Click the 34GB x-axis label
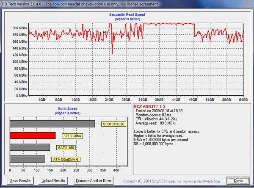 pos(143,100)
